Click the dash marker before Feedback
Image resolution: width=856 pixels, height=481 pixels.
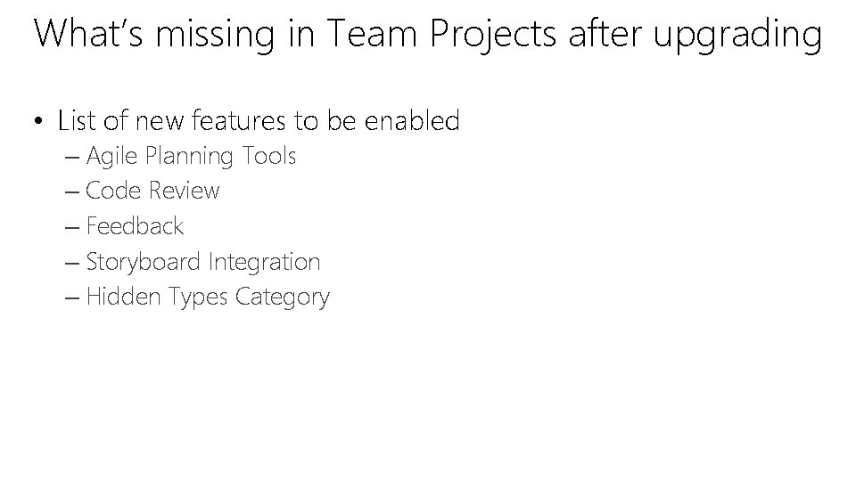tap(72, 229)
